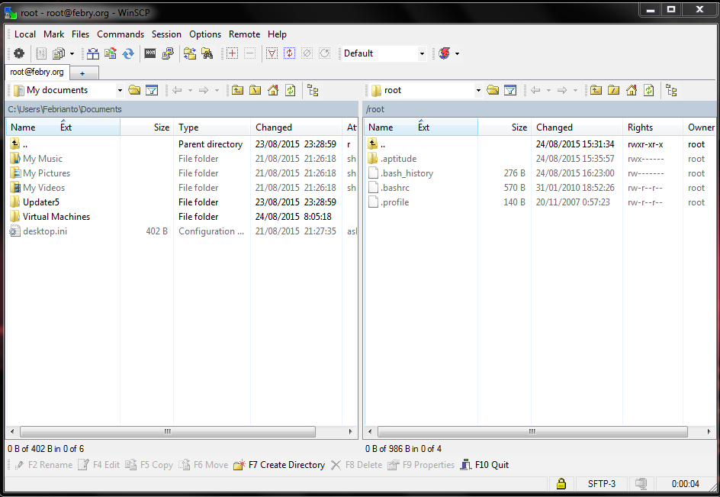
Task: Click the remote panel Filter icon
Action: tap(510, 90)
